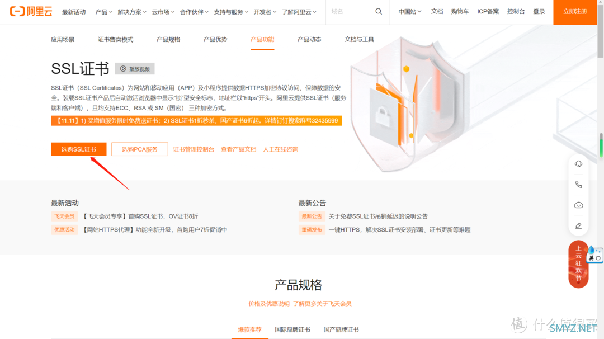Expand the 开发者 dropdown menu
604x339 pixels.
tap(265, 12)
